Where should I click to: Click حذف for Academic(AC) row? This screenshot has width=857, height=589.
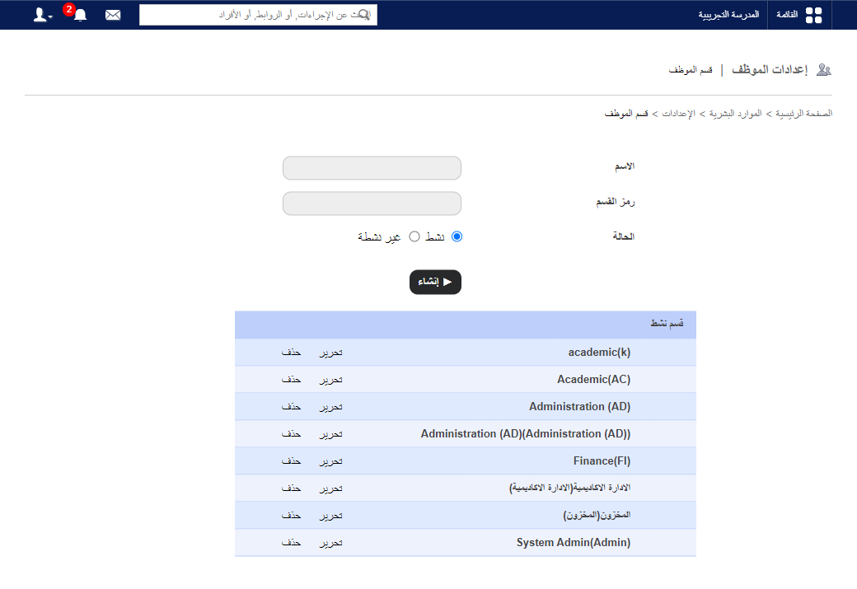(292, 380)
